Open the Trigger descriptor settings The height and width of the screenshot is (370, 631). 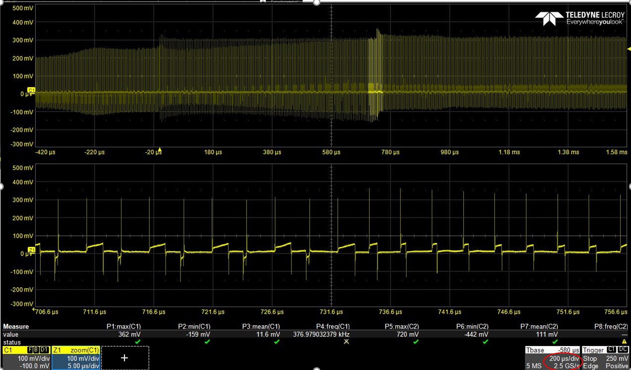pyautogui.click(x=606, y=358)
